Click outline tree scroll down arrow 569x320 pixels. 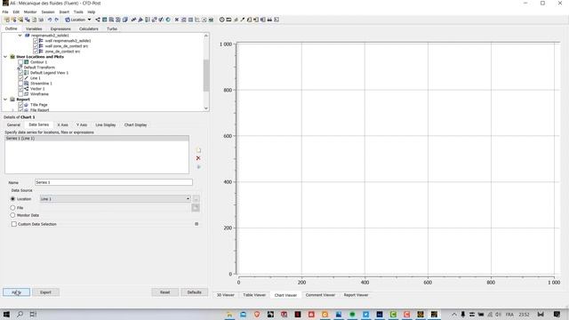[x=206, y=108]
